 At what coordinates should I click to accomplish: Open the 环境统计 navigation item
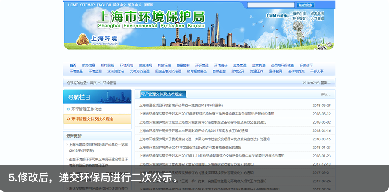(221, 66)
